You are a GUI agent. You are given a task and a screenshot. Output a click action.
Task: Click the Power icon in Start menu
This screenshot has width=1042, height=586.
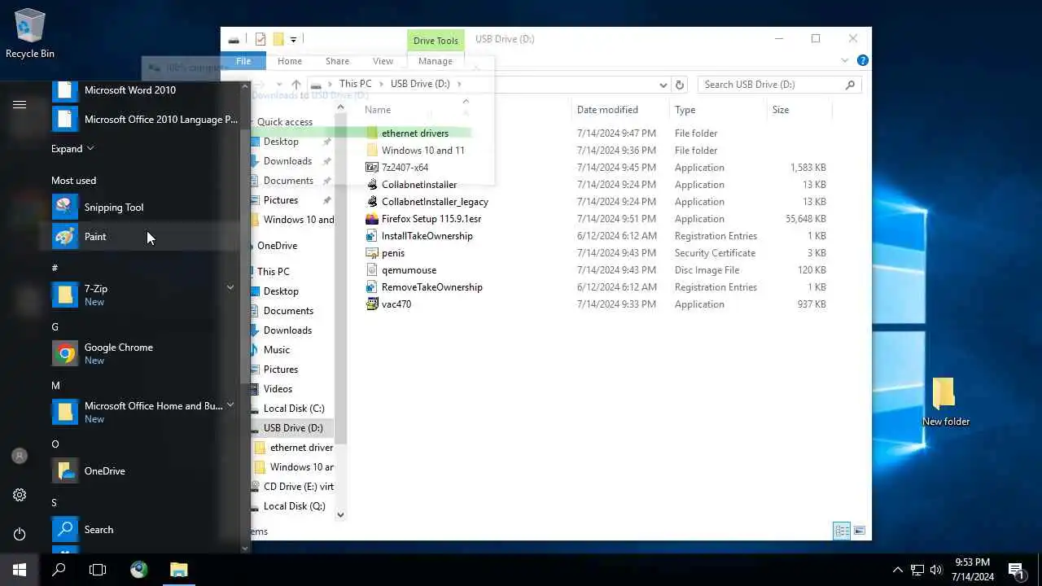[x=20, y=534]
